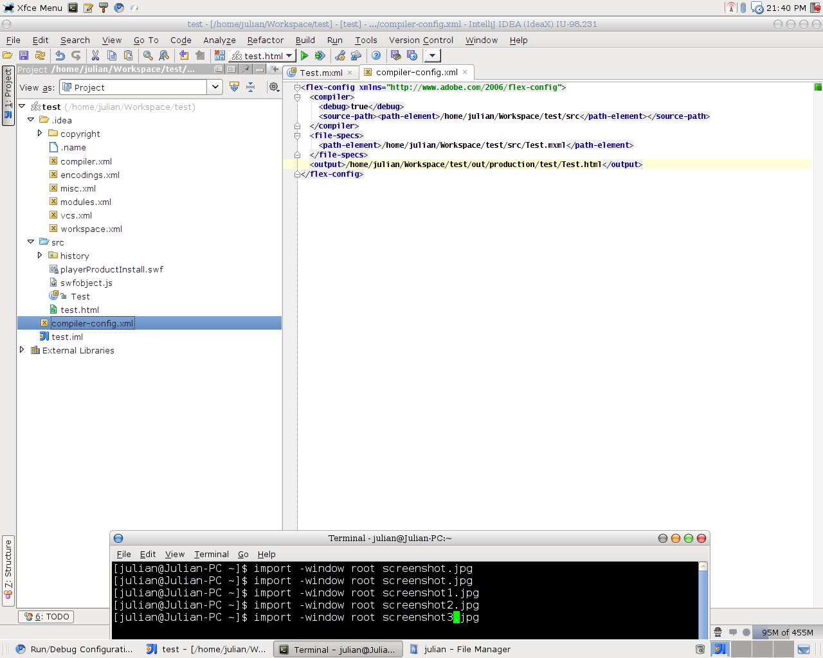Open the Terminal menu in the Terminal window
823x658 pixels.
coord(211,554)
